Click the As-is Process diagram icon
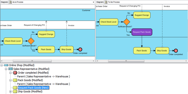Image resolution: width=188 pixels, height=94 pixels. tap(10, 2)
